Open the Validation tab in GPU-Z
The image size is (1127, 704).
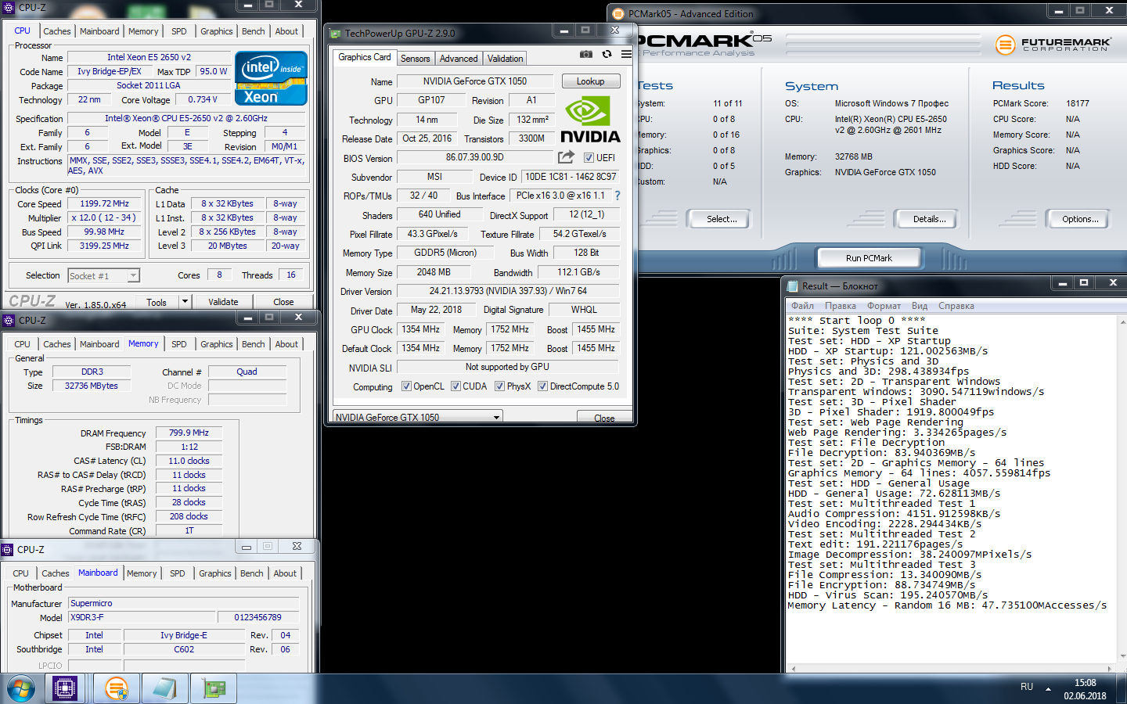tap(505, 59)
